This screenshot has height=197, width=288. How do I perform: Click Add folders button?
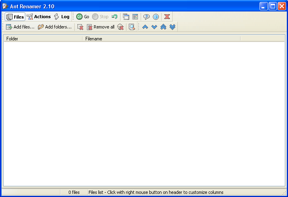point(55,27)
